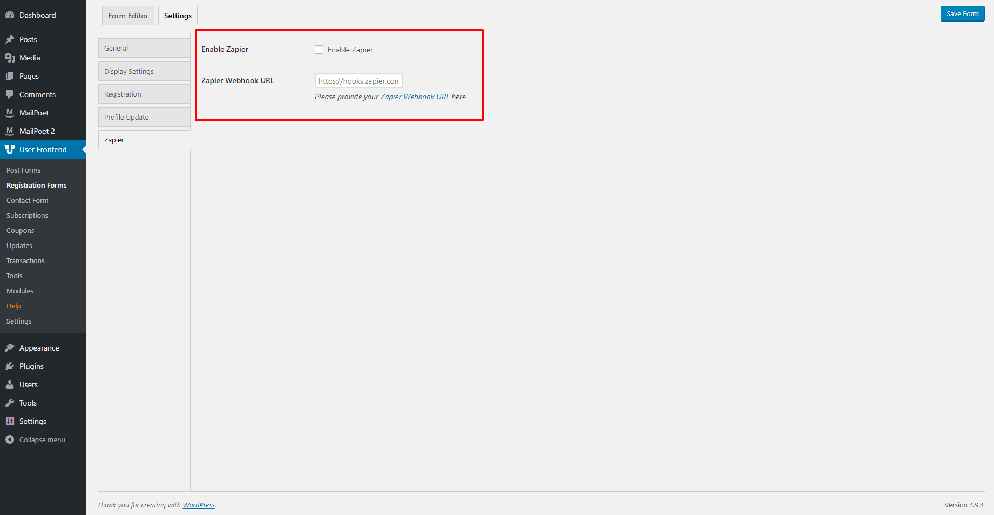Click the bold Enable Zapier heading
The width and height of the screenshot is (994, 515).
pos(225,49)
